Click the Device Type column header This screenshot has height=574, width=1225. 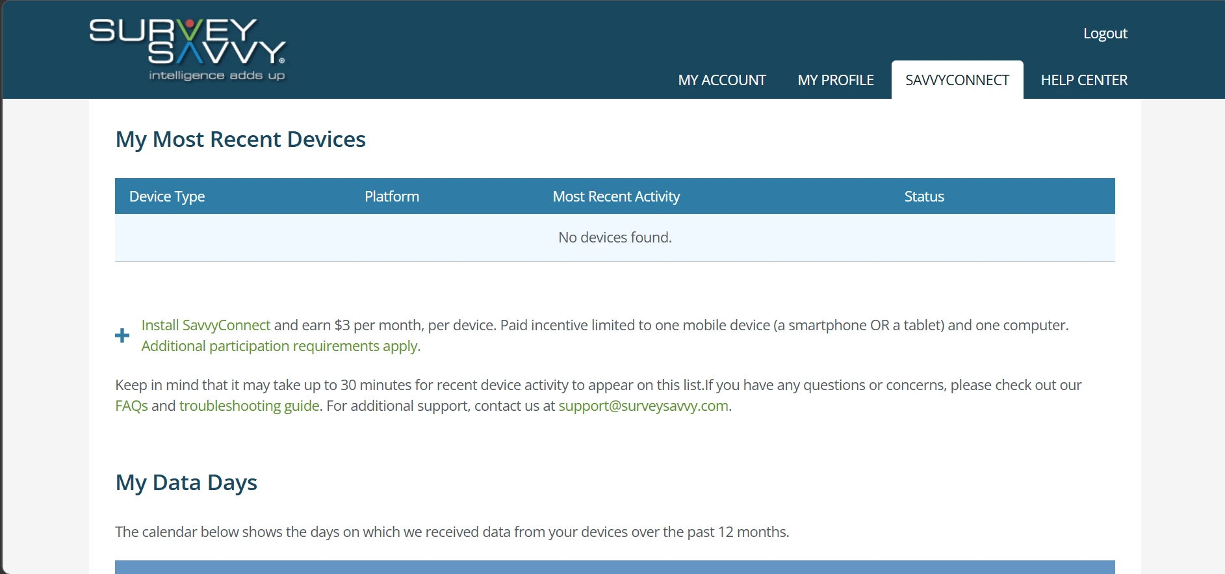tap(167, 196)
